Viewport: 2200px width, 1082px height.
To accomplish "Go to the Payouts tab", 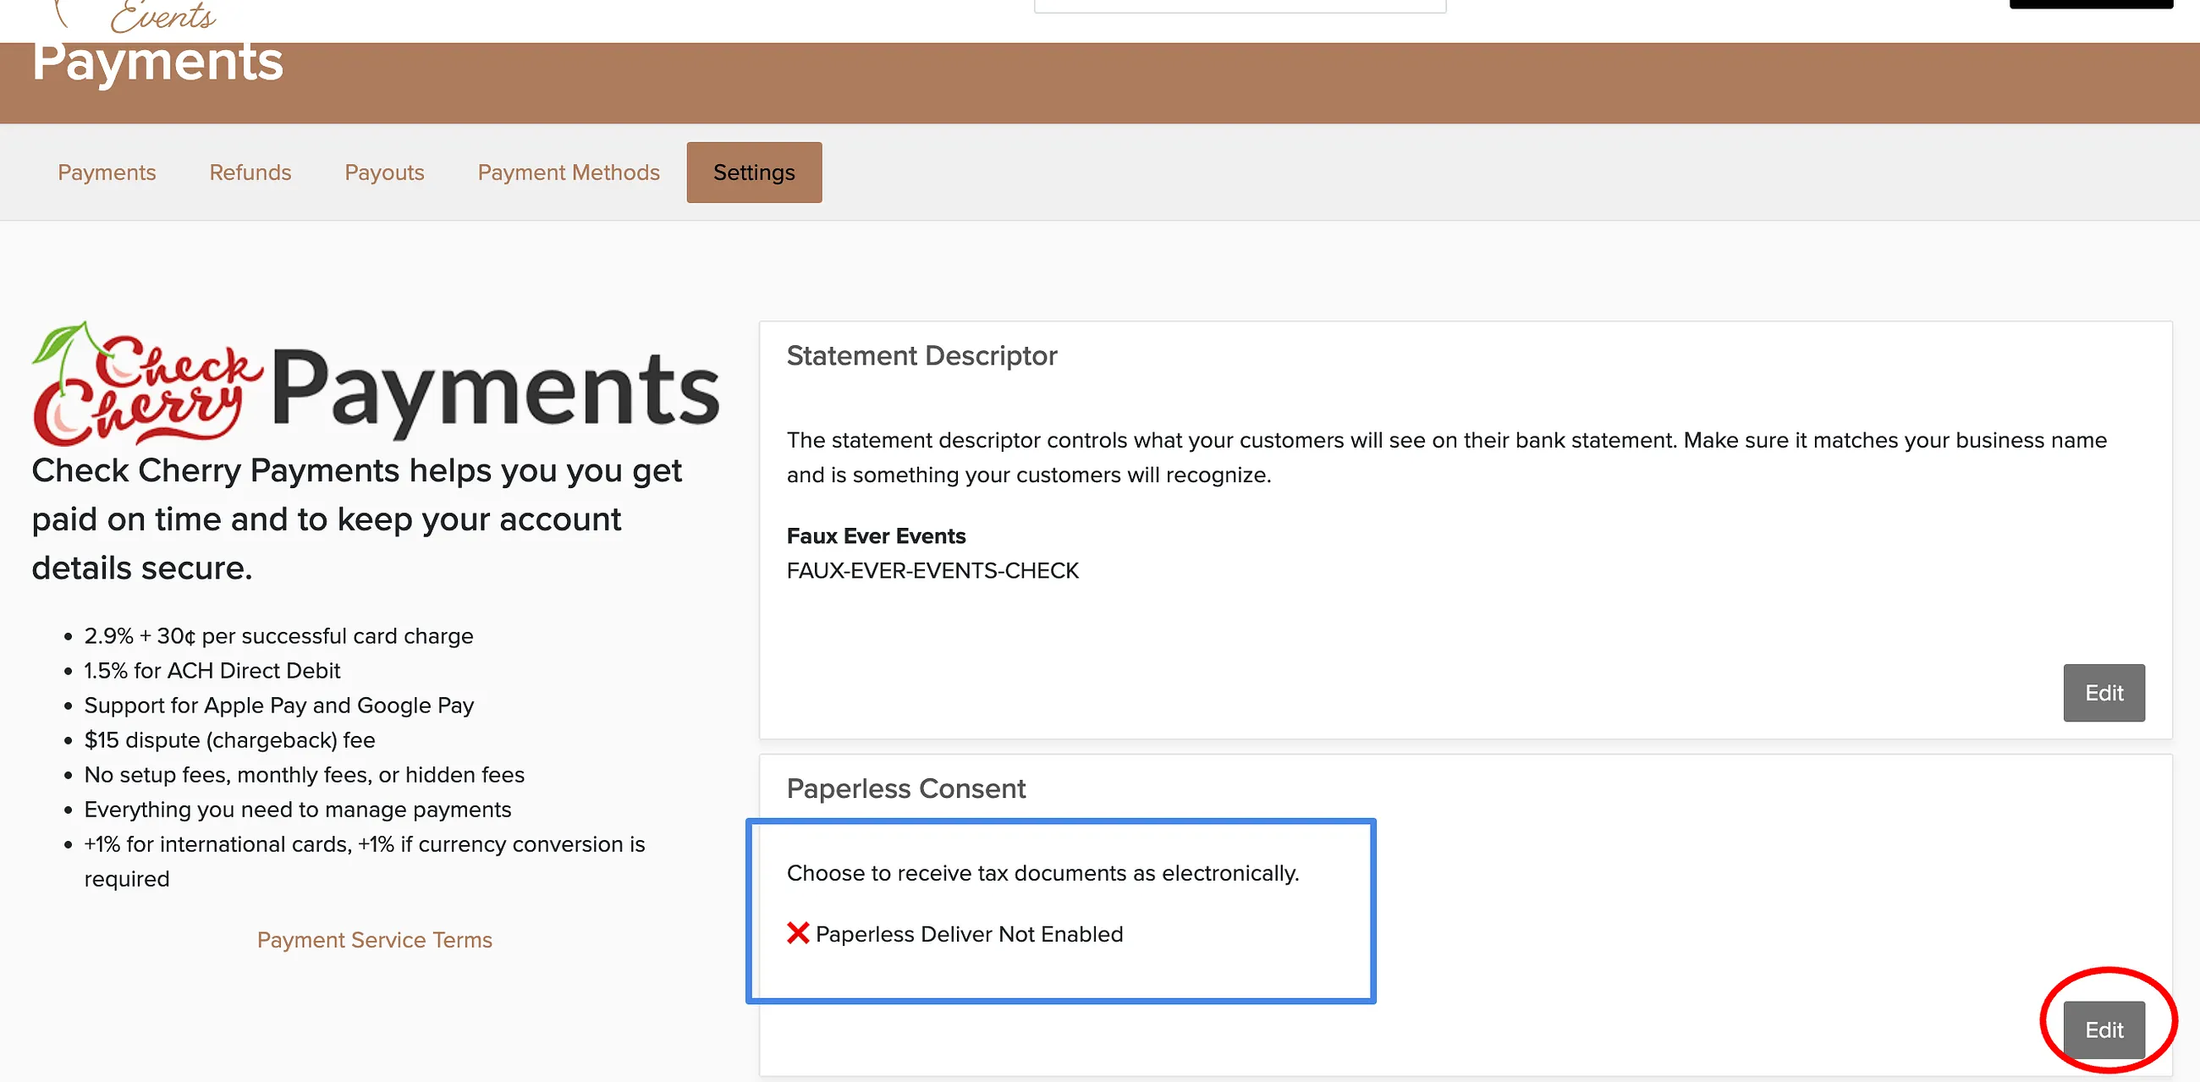I will pos(384,173).
